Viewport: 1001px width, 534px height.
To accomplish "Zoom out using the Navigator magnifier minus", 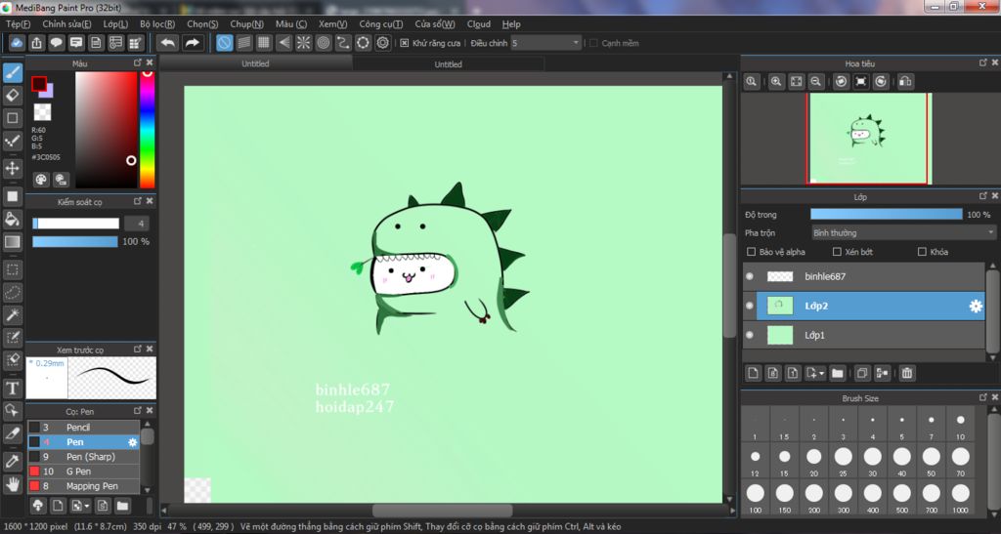I will point(816,82).
